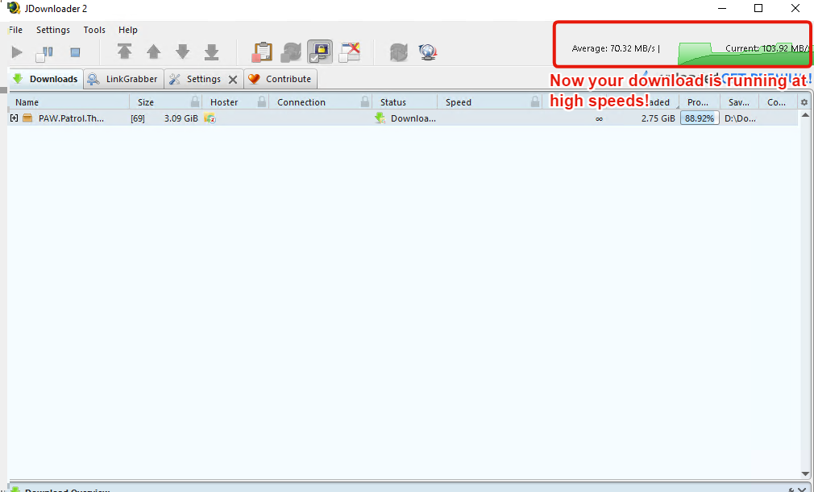The height and width of the screenshot is (492, 814).
Task: Open the Tools menu
Action: pos(94,30)
